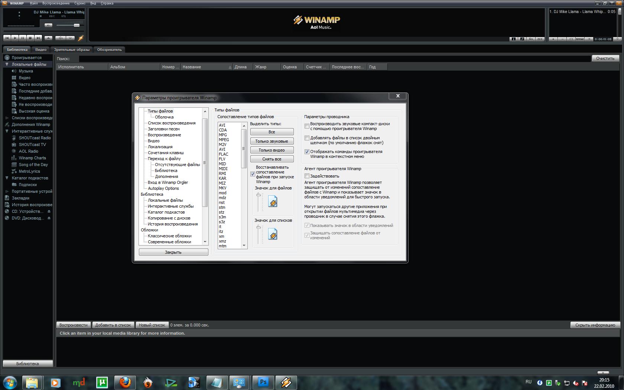Open the Файл menu
624x390 pixels.
coord(34,3)
